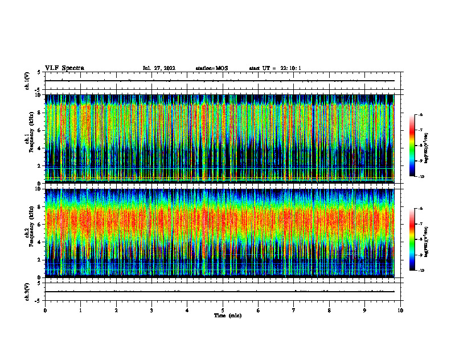This screenshot has width=451, height=348.
Task: Click the ch.3 voltage waveform trace
Action: [220, 292]
